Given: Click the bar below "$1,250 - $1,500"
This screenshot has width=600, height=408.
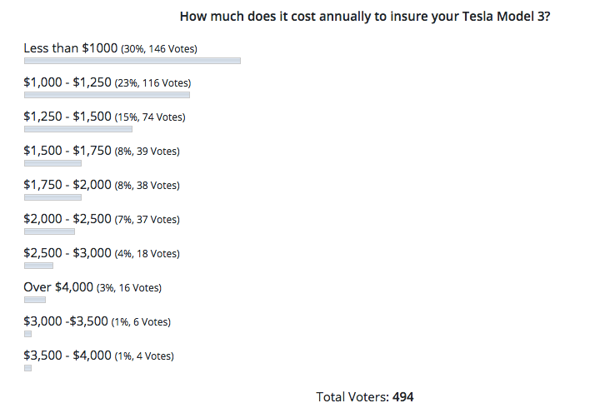Looking at the screenshot, I should point(78,129).
